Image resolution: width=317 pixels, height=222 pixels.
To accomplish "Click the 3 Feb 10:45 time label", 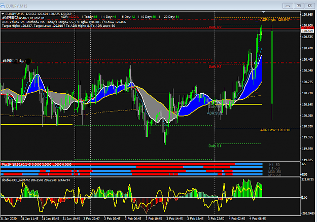I will pyautogui.click(x=154, y=219).
